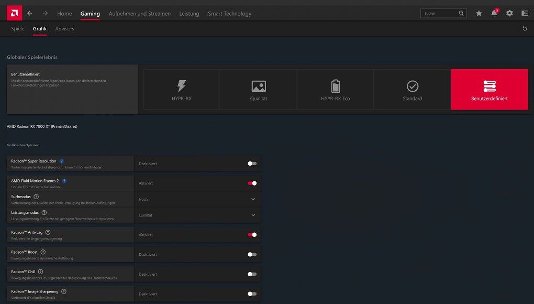
Task: Open the Home tab
Action: (x=64, y=14)
